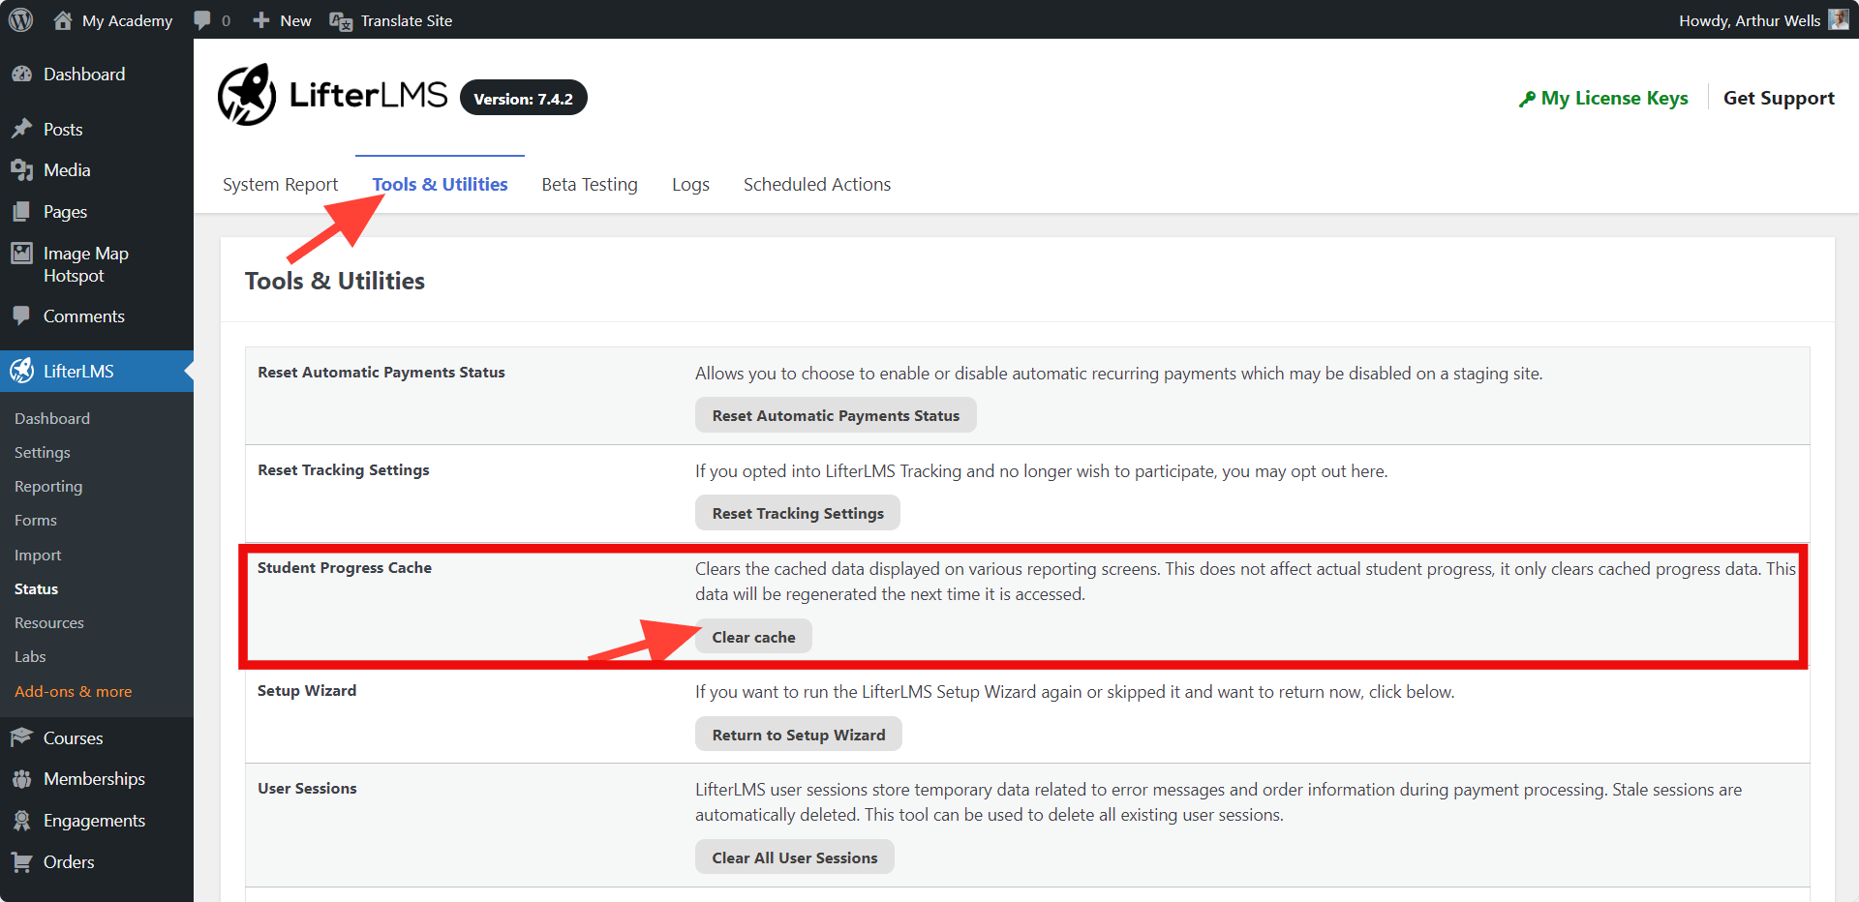Open the Reporting submenu item

pos(48,486)
